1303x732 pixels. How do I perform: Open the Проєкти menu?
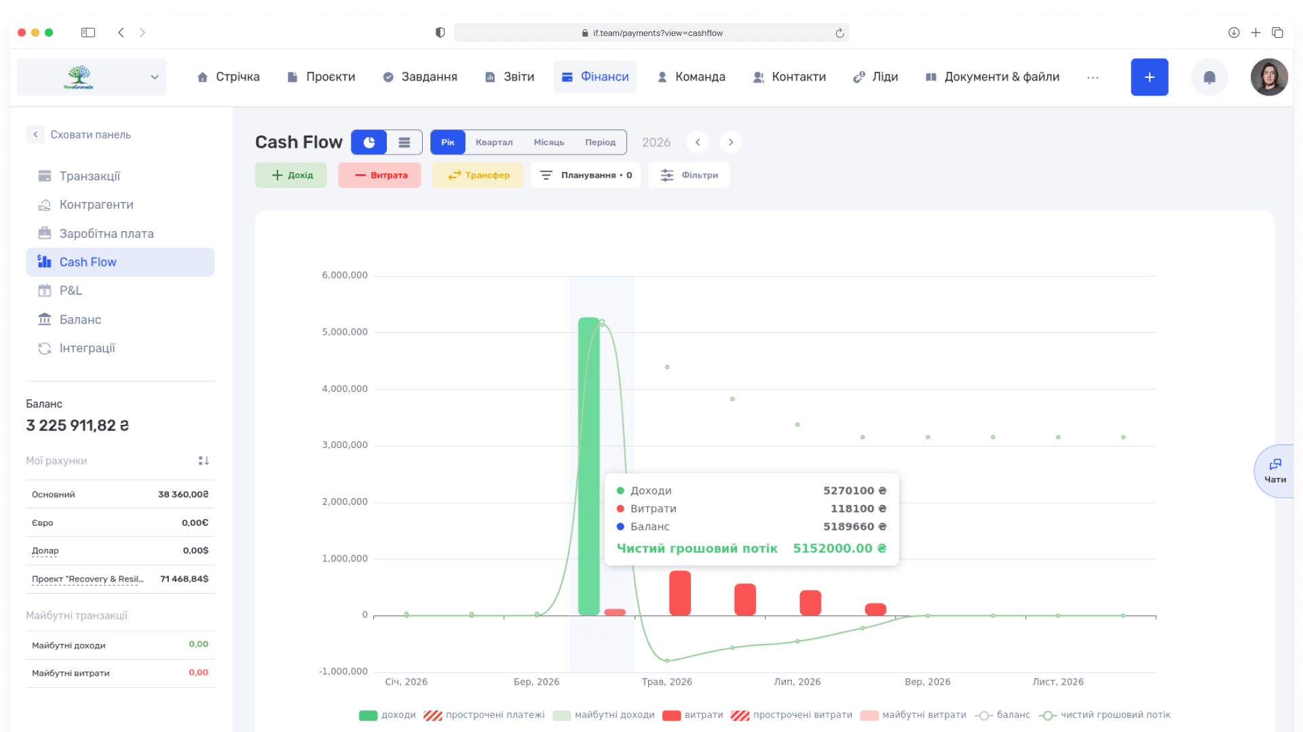pos(321,77)
